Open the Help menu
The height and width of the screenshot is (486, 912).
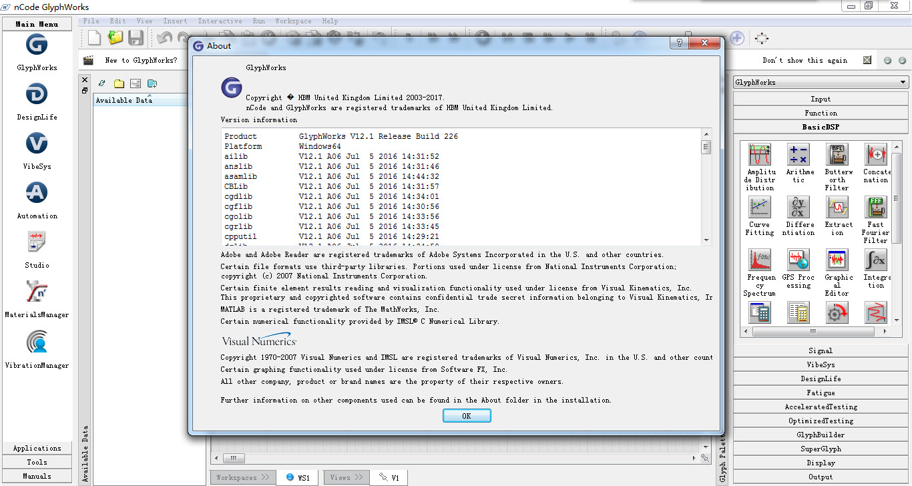(330, 21)
